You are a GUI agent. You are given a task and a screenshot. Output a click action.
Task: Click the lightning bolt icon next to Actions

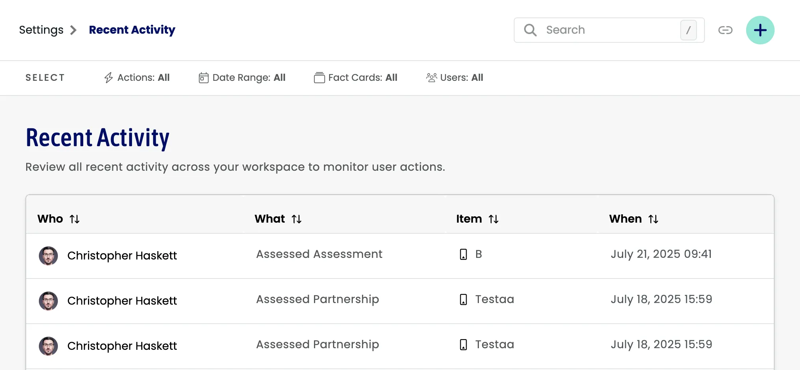[108, 78]
